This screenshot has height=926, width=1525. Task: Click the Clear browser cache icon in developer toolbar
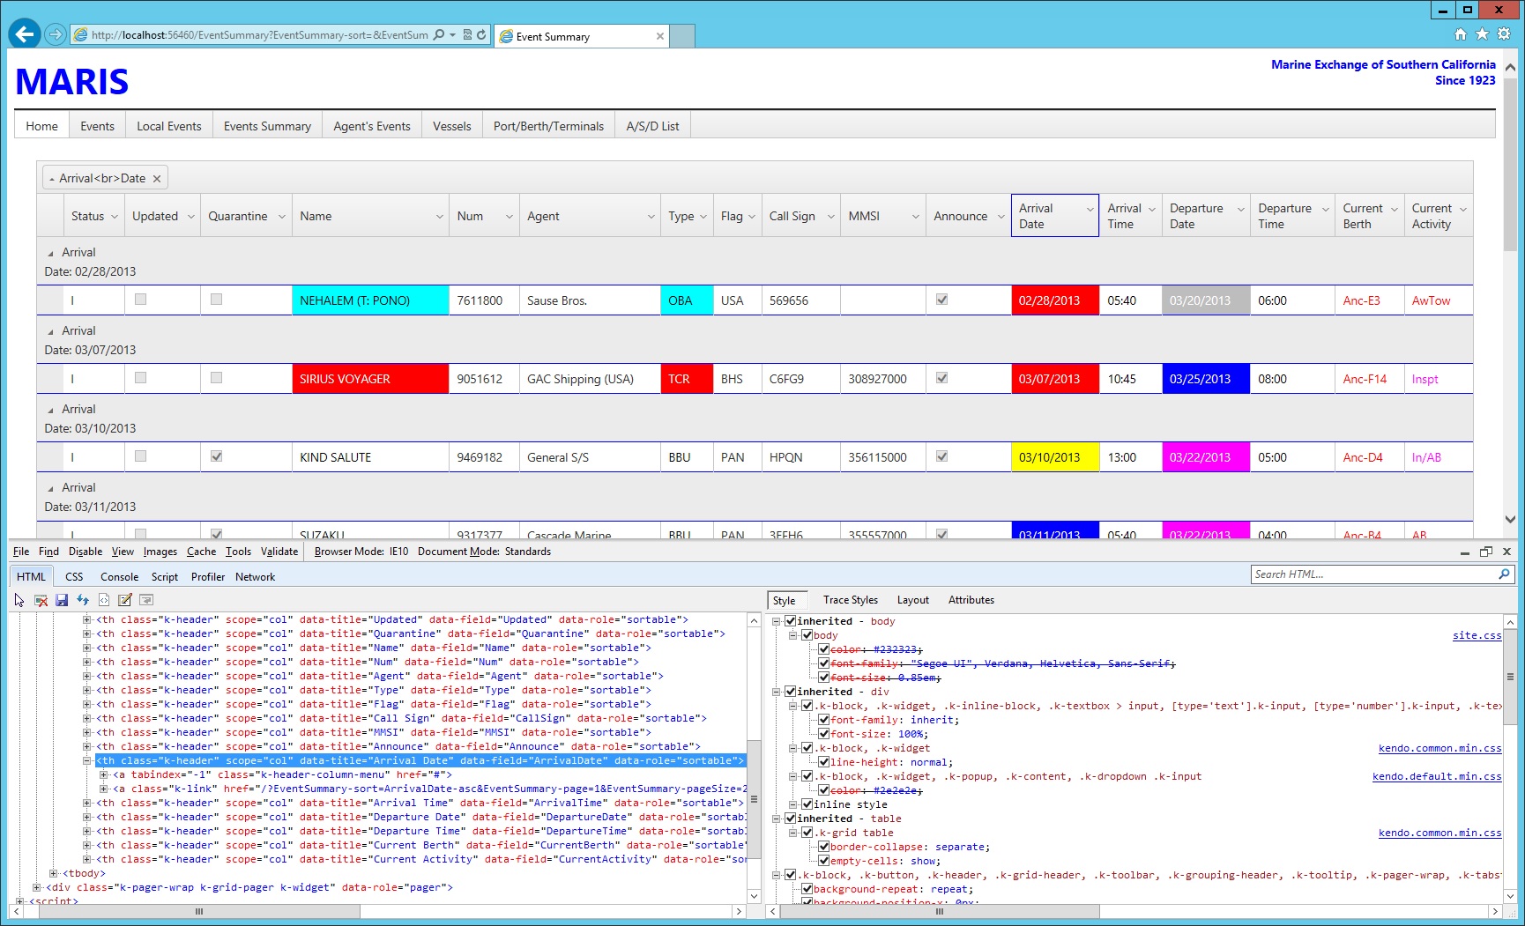pos(41,600)
